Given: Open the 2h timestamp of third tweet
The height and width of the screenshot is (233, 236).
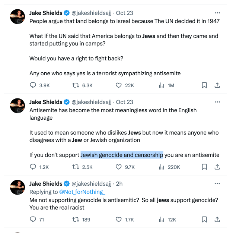Looking at the screenshot, I should point(119,184).
